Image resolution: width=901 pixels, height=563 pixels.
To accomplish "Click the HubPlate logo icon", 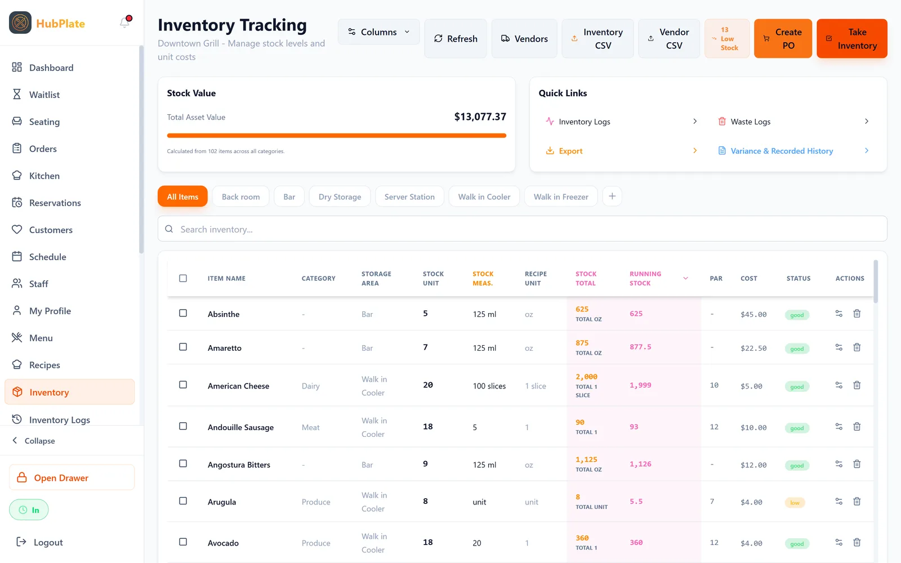I will (20, 23).
